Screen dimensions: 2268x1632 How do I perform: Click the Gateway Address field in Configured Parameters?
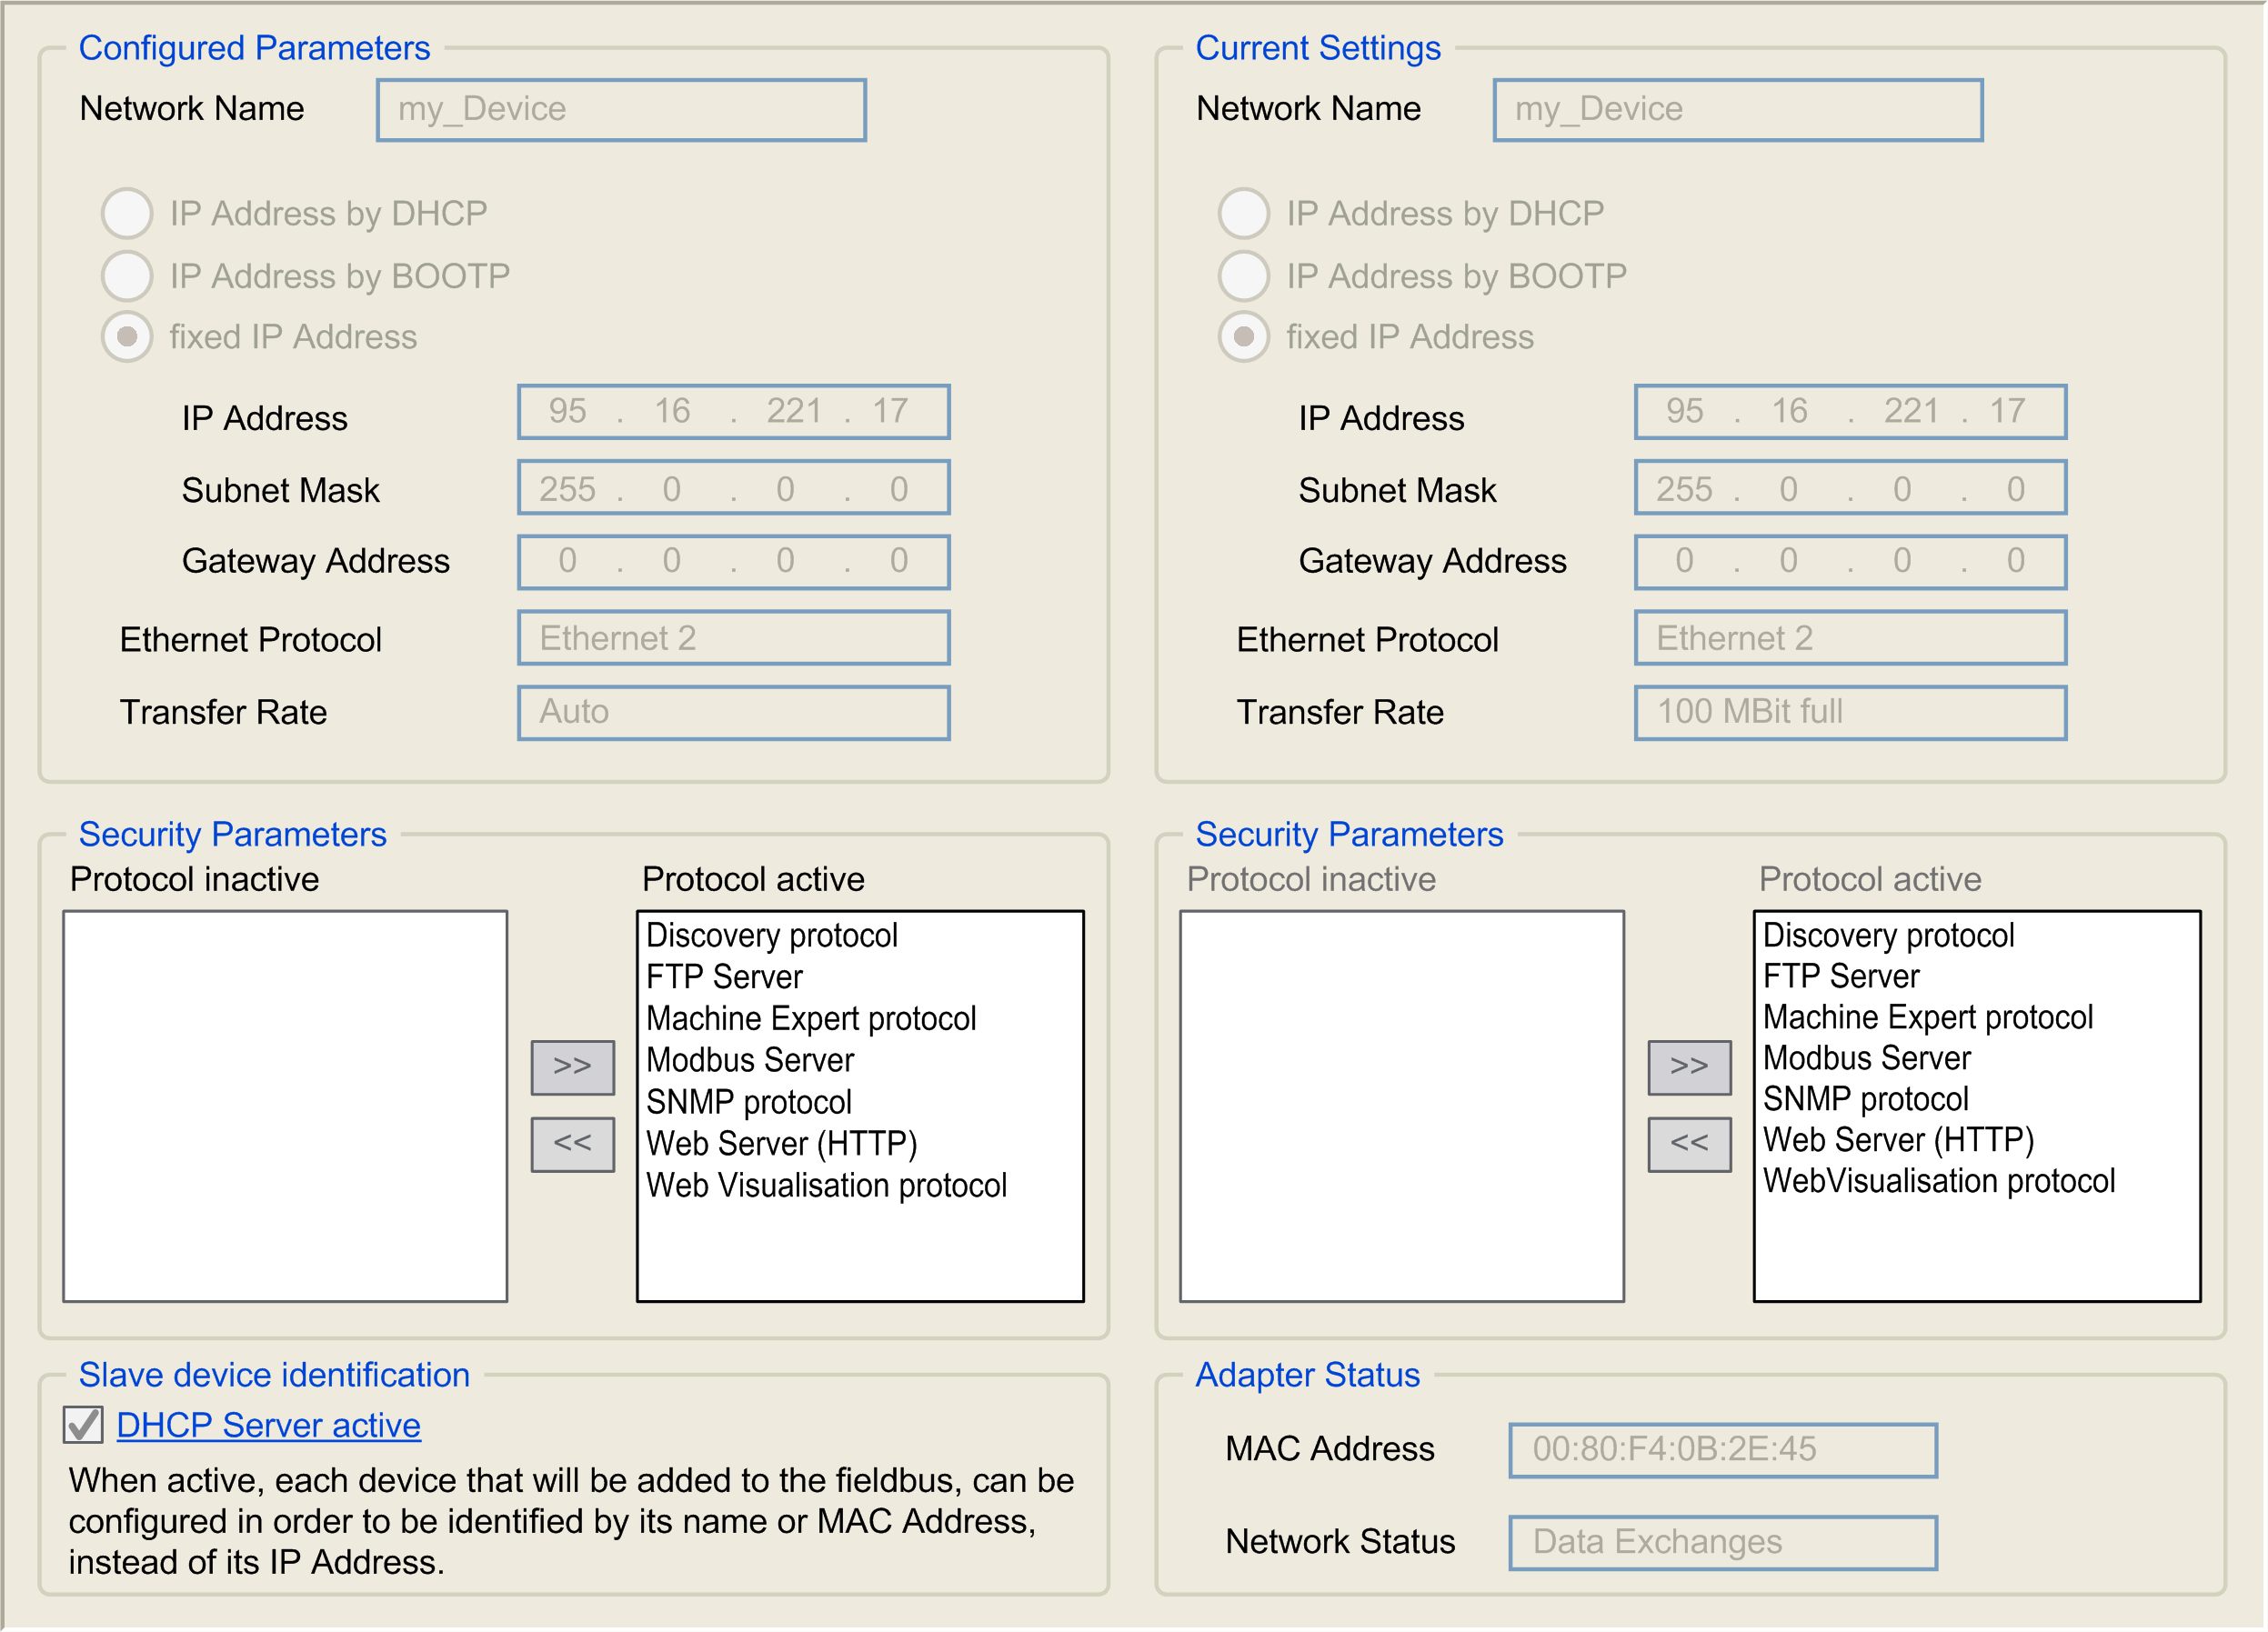click(733, 561)
